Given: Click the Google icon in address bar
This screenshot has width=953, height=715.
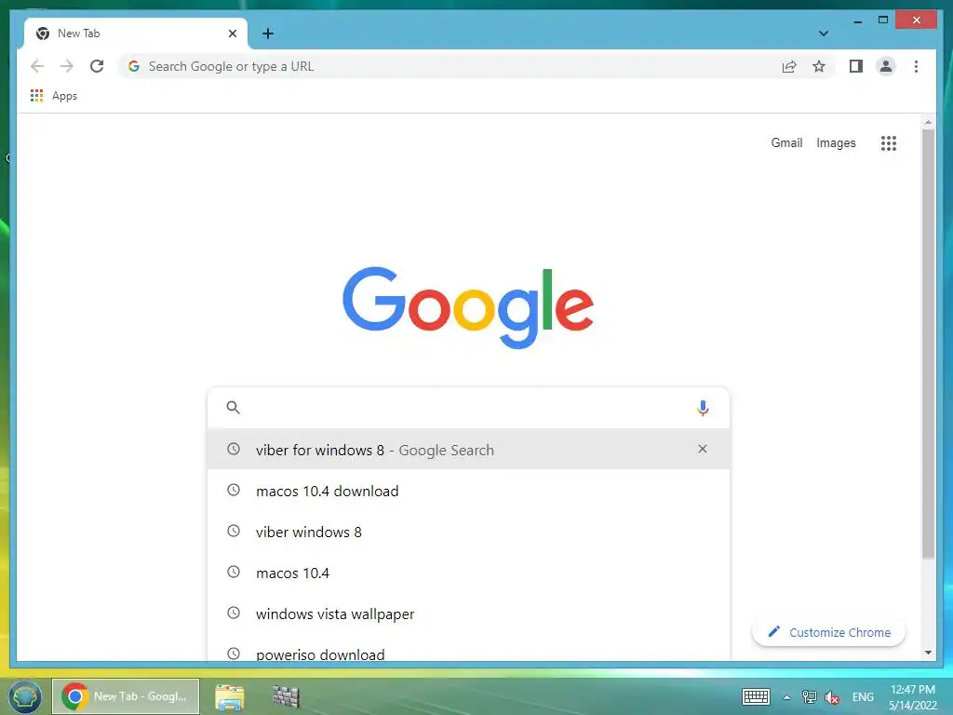Looking at the screenshot, I should pyautogui.click(x=134, y=66).
